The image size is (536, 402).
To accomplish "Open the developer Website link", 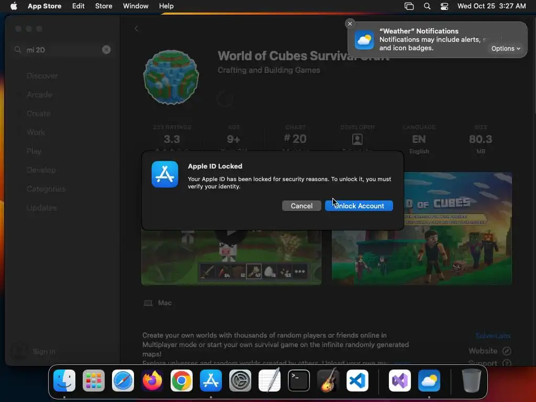I will (x=489, y=351).
